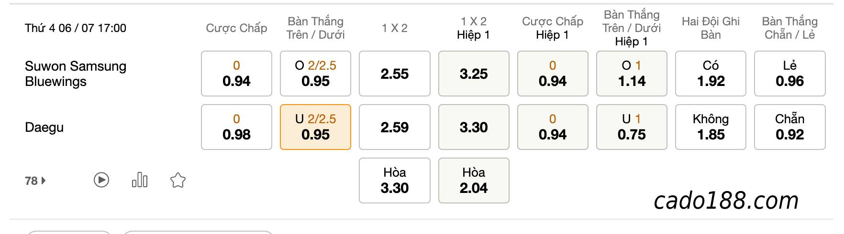Viewport: 844px width, 234px height.
Task: Choose Chẵn even goals odds 0.92
Action: click(790, 127)
